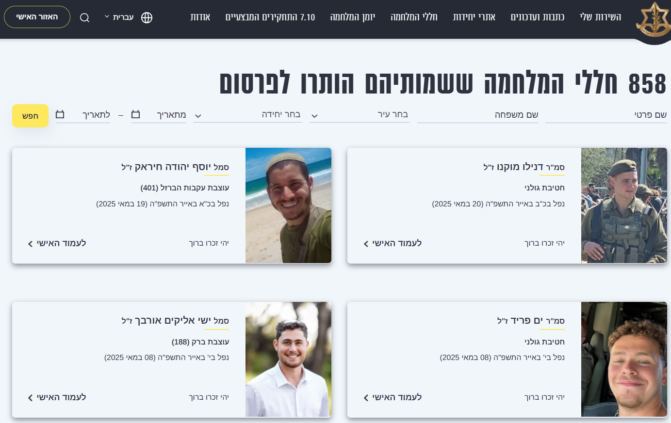This screenshot has height=423, width=671.
Task: Click the globe language icon
Action: tap(147, 18)
